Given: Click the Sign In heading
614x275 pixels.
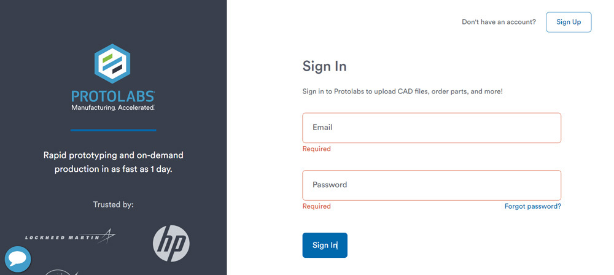Looking at the screenshot, I should [324, 66].
